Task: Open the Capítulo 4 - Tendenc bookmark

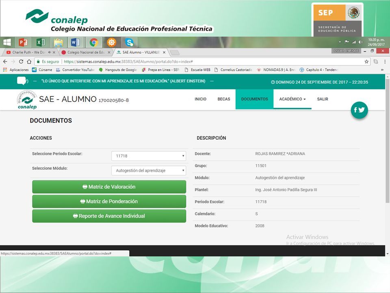Action: point(319,70)
